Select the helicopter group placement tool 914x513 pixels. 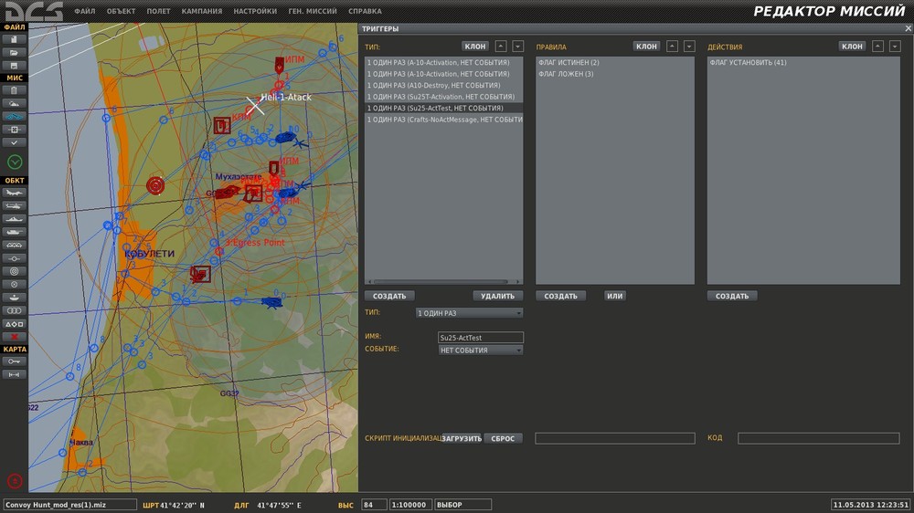point(14,205)
